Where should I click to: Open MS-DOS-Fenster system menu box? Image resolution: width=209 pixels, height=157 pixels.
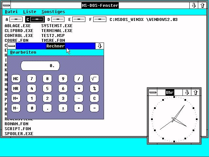[6, 5]
